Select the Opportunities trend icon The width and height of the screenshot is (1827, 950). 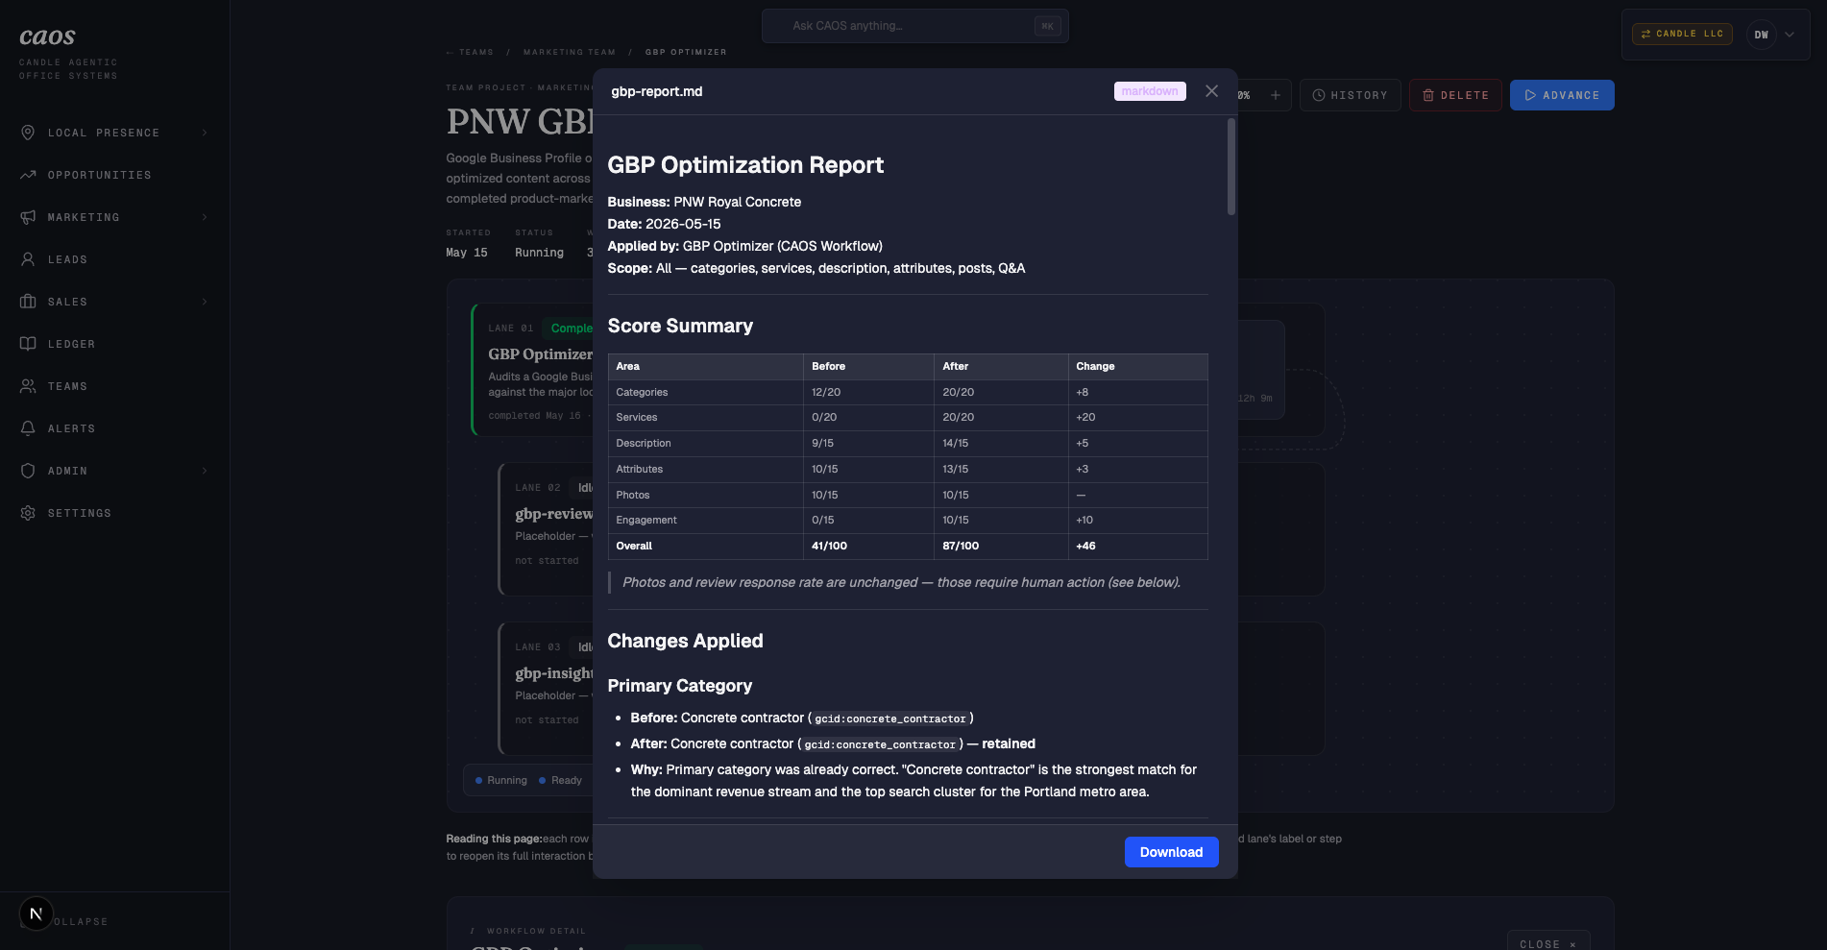[28, 175]
